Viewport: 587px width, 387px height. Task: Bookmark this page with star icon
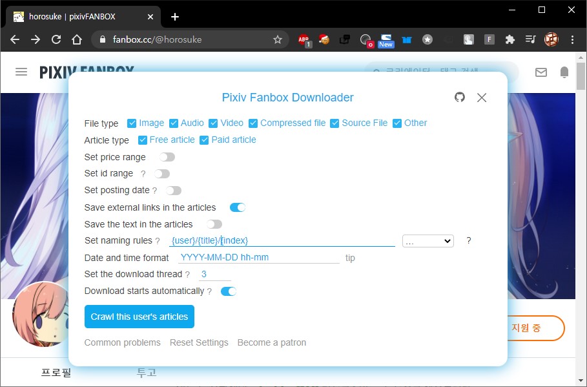tap(278, 39)
